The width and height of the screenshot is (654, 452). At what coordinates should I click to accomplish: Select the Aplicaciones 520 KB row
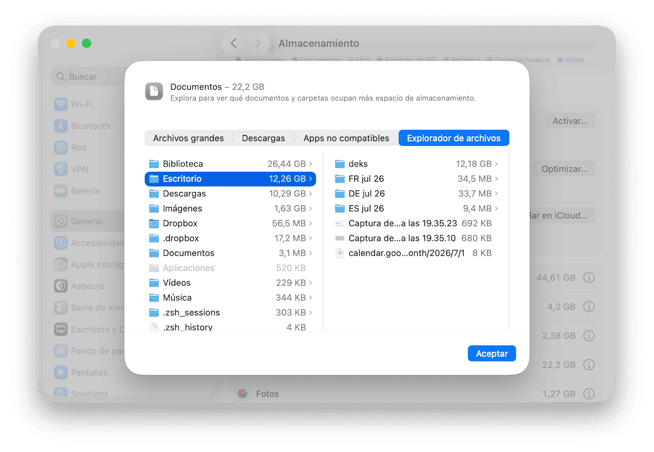[230, 268]
